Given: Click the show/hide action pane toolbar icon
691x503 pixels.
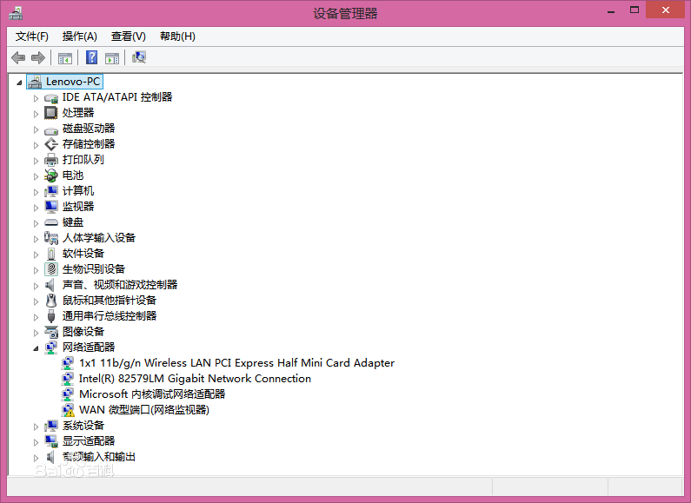Looking at the screenshot, I should [112, 57].
